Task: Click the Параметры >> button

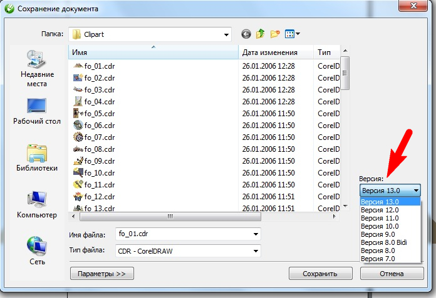Action: click(x=101, y=274)
